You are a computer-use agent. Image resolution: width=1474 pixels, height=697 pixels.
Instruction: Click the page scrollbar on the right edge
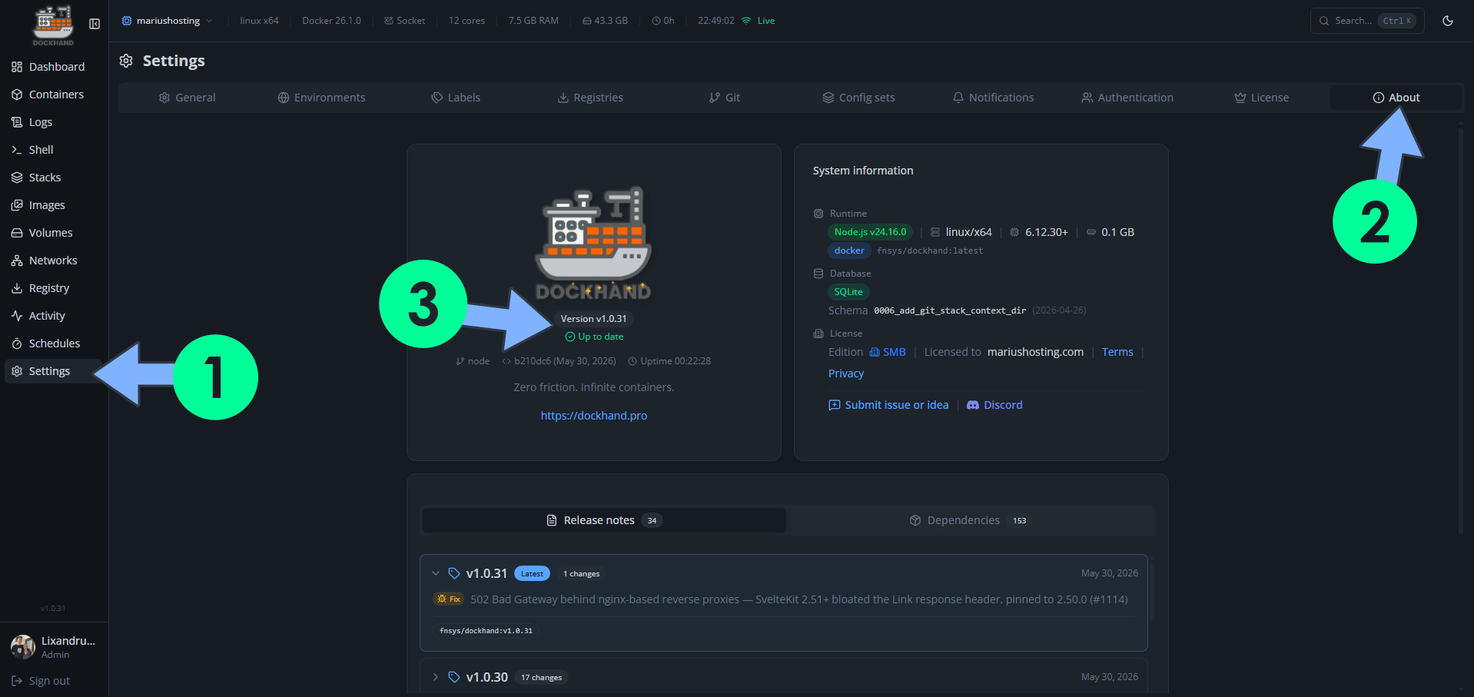[1461, 330]
